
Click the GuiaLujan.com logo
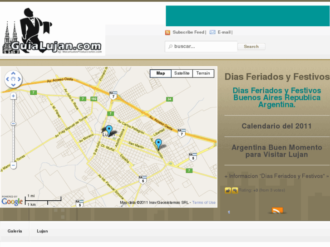52,31
